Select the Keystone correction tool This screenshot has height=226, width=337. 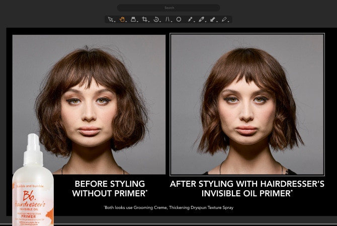click(167, 20)
